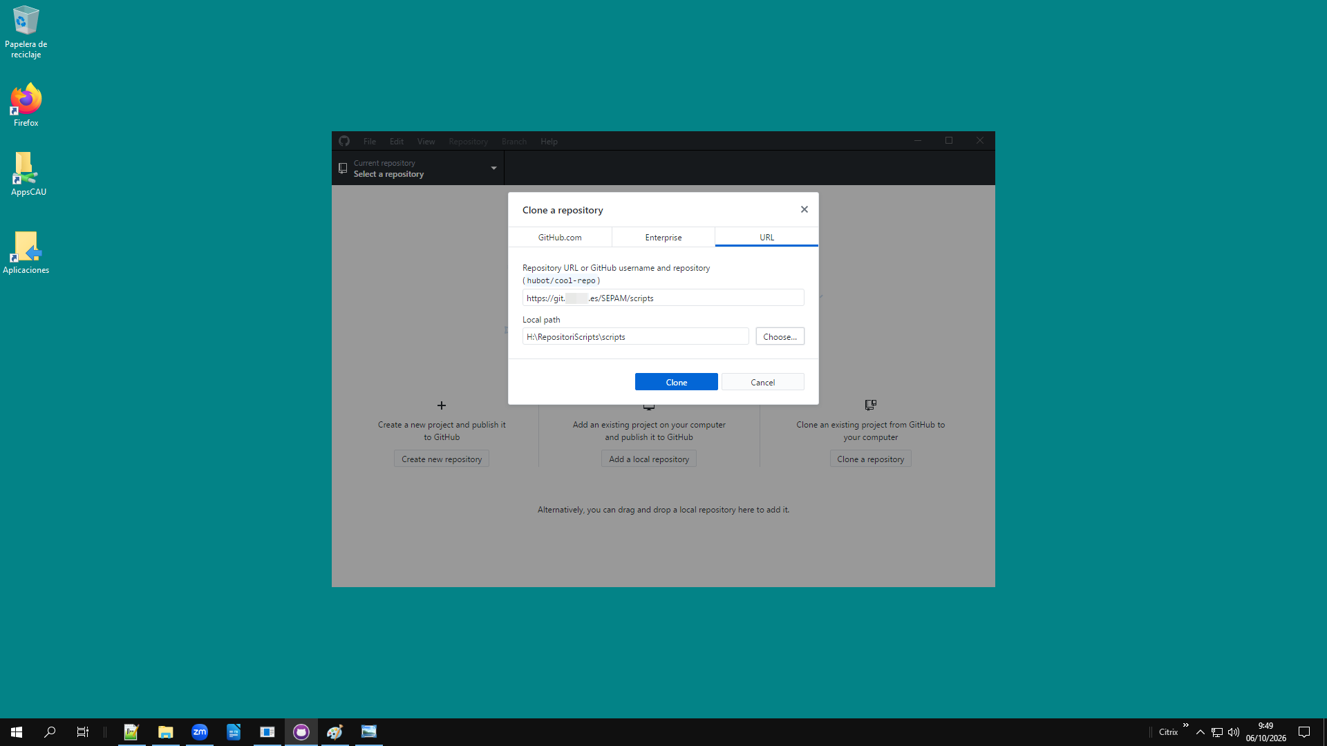Open File Explorer from the taskbar
Viewport: 1327px width, 746px height.
pyautogui.click(x=165, y=731)
